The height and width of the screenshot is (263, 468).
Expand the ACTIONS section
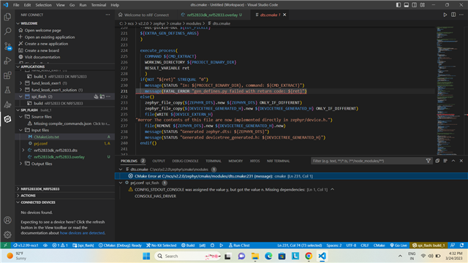18,196
